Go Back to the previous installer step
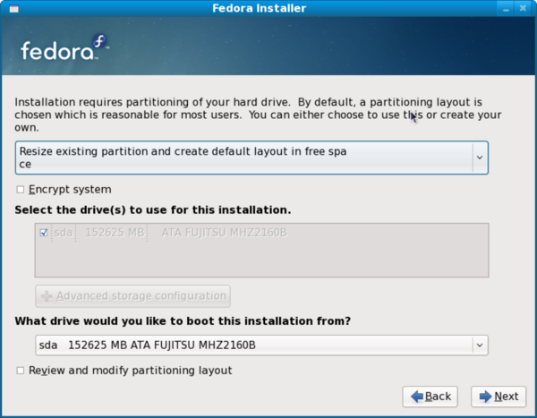Screen dimensions: 537x418 coord(430,397)
